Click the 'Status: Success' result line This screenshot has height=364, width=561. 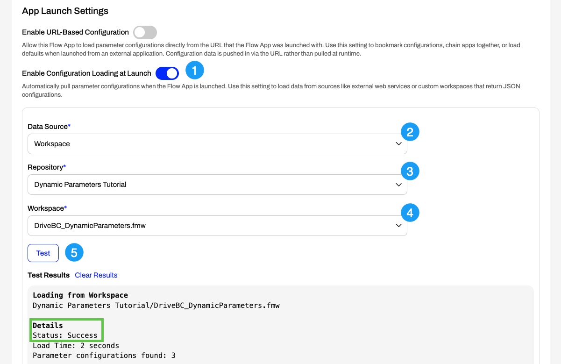tap(65, 335)
